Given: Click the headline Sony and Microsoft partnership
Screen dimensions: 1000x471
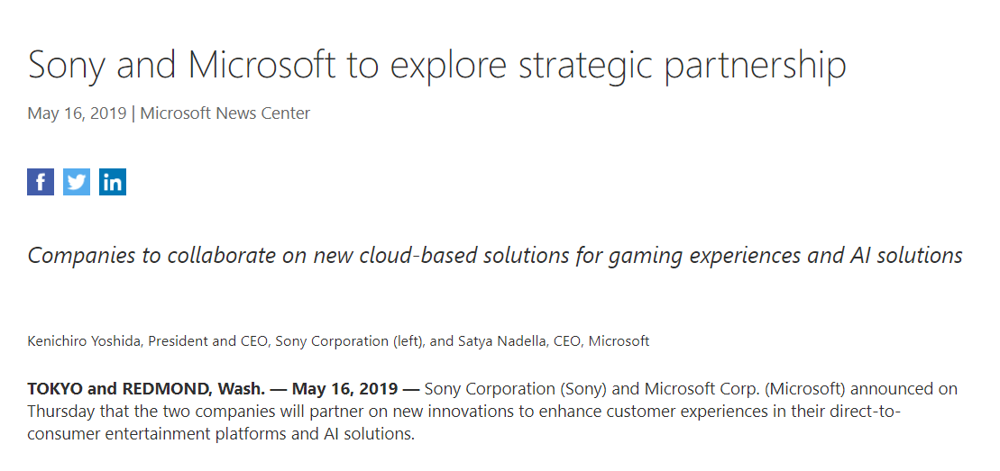Looking at the screenshot, I should point(436,66).
